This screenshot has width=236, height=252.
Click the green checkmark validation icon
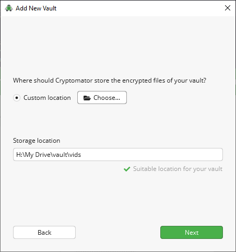[127, 169]
